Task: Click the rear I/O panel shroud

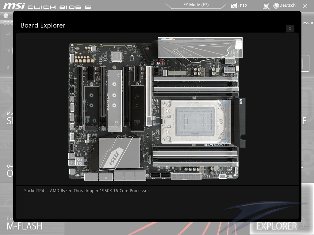Action: [x=200, y=47]
